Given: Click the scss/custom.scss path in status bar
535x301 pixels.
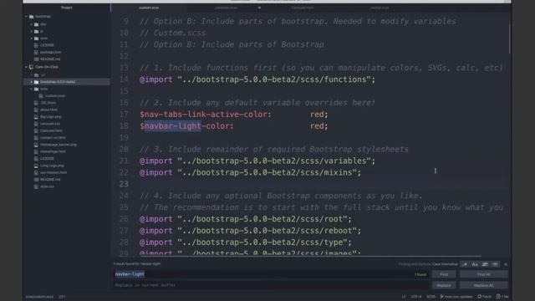Looking at the screenshot, I should (39, 297).
